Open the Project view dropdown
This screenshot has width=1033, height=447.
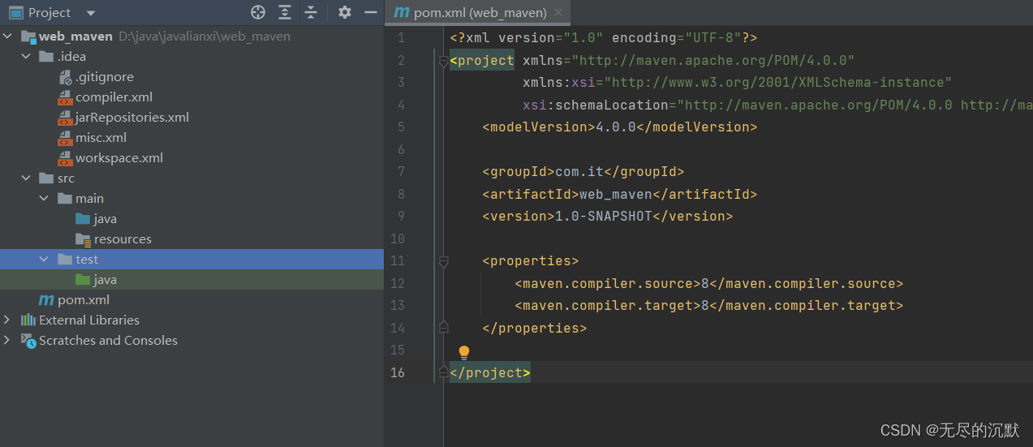point(90,13)
